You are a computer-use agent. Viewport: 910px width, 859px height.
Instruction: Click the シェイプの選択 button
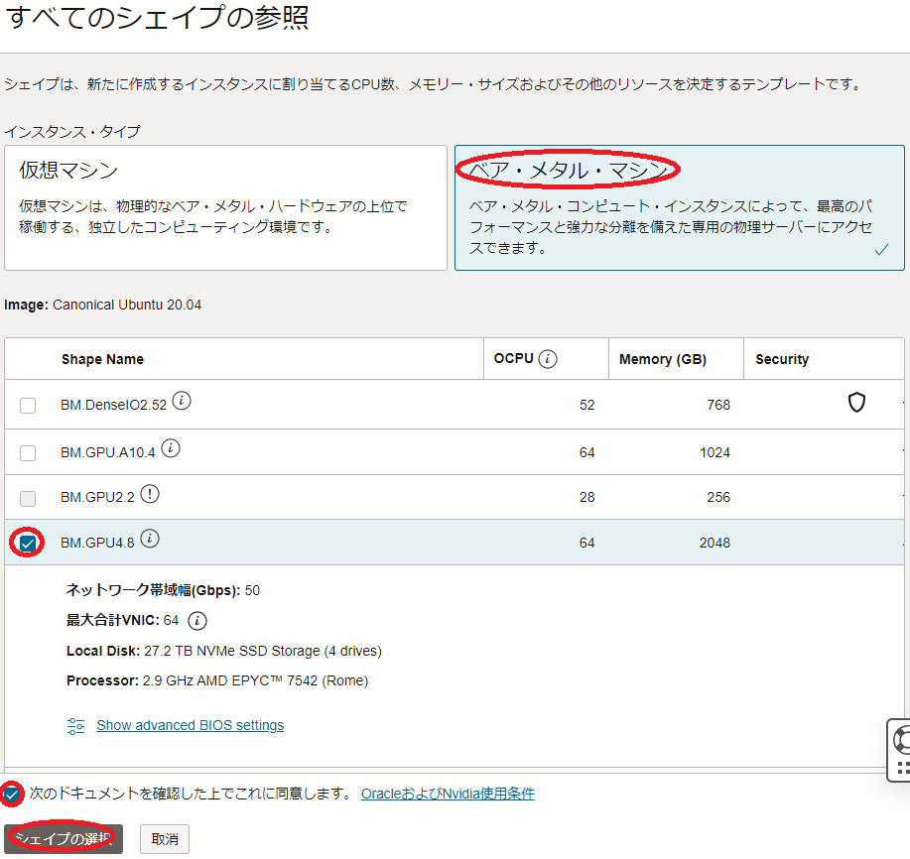point(64,838)
